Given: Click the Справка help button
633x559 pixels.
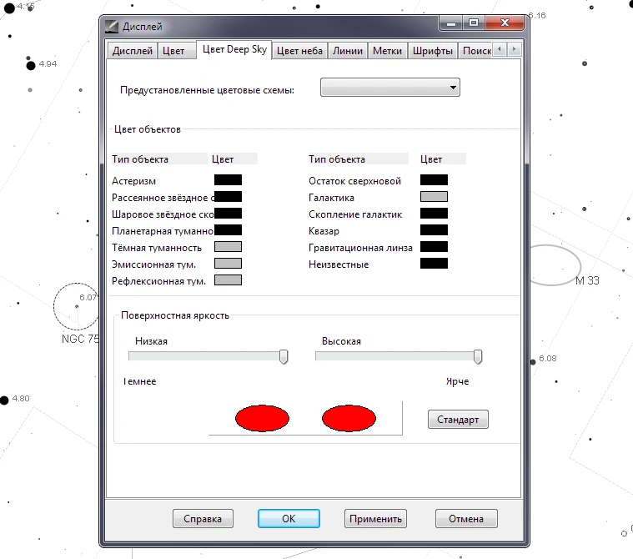Looking at the screenshot, I should click(x=203, y=518).
